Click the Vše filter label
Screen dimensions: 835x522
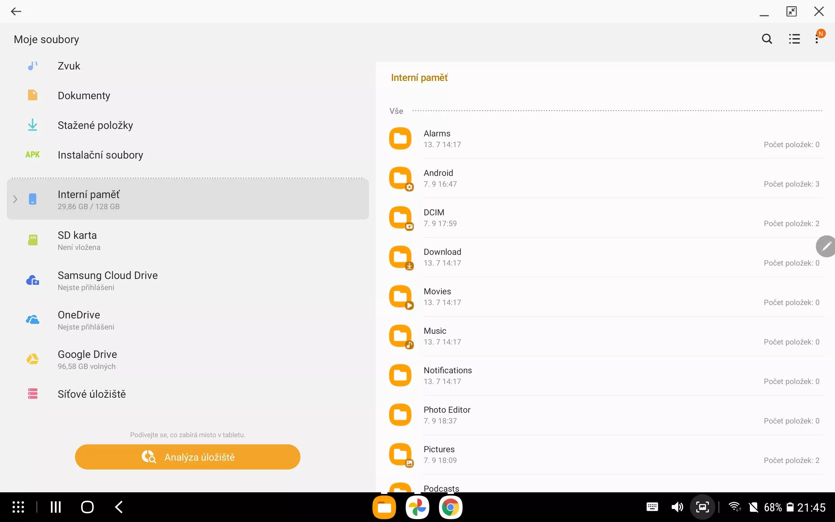click(396, 111)
